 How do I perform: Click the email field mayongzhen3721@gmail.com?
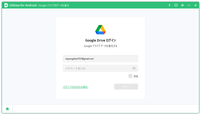[x=100, y=59]
